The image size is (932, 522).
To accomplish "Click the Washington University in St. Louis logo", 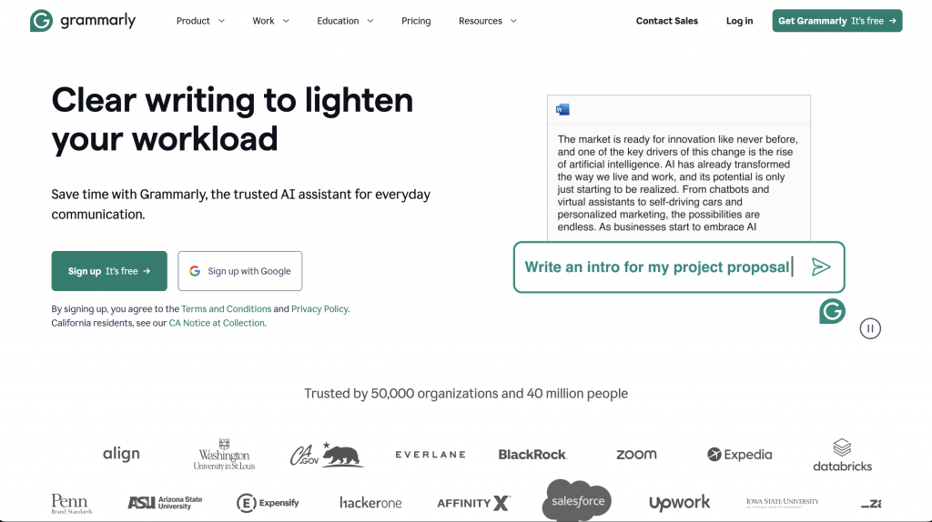I will pos(224,455).
